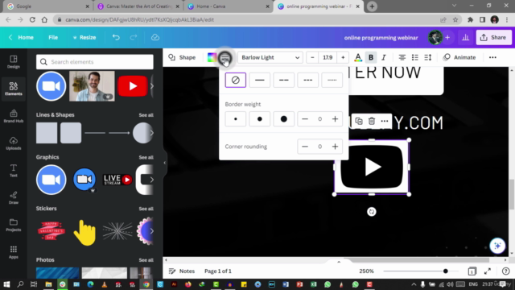Click the Share button
Image resolution: width=515 pixels, height=290 pixels.
(x=493, y=38)
